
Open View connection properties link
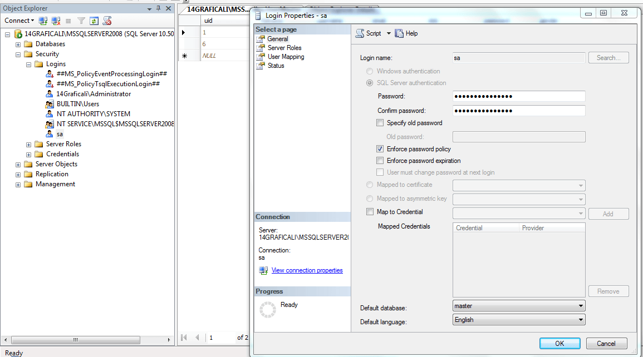(x=307, y=270)
